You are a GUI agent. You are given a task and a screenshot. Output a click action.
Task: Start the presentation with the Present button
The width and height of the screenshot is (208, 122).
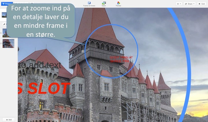coord(7,4)
